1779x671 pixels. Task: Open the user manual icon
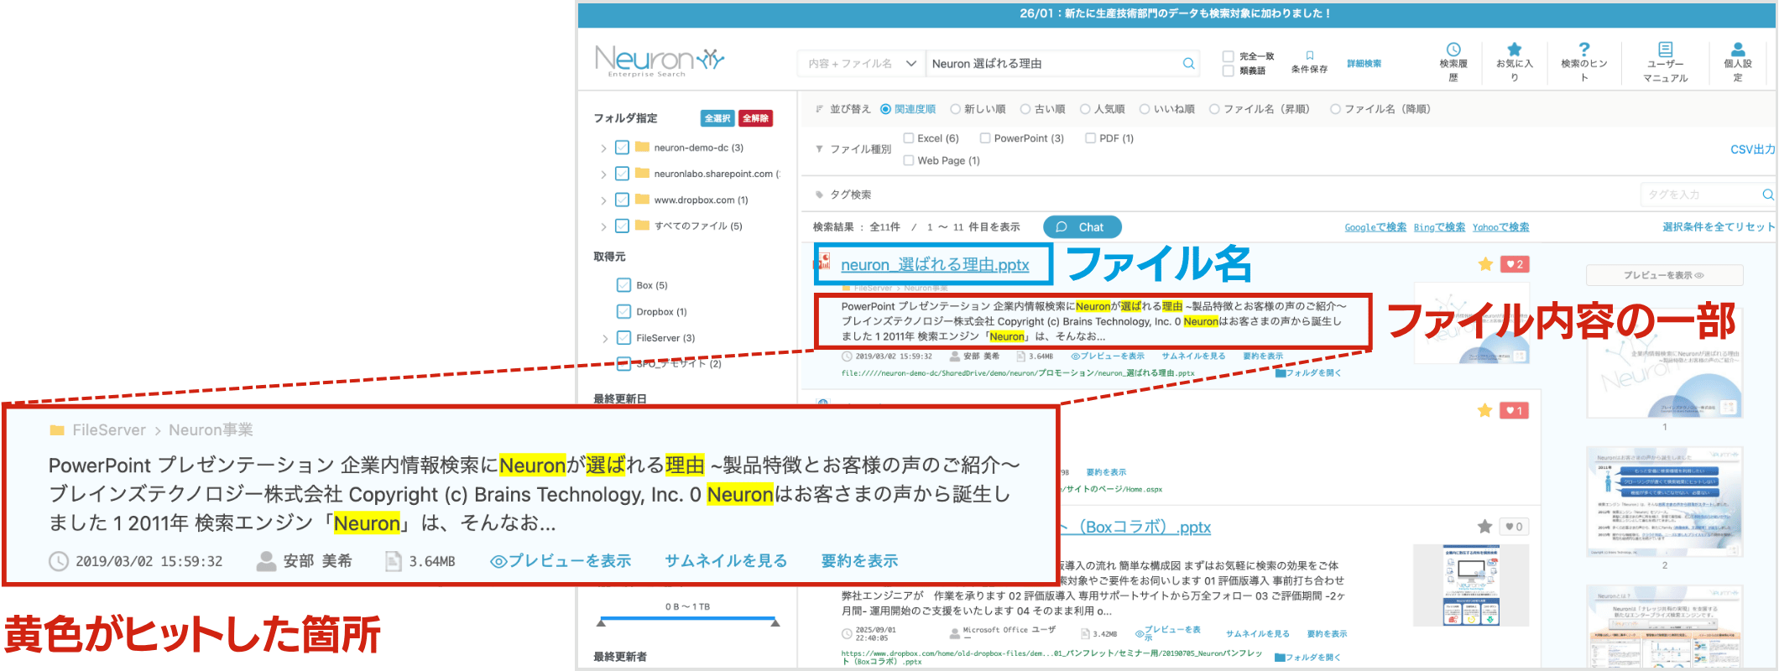pyautogui.click(x=1666, y=49)
